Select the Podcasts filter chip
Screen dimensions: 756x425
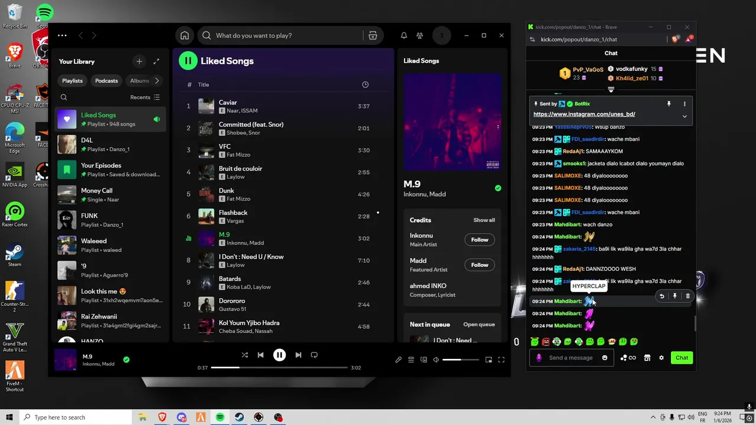point(106,80)
